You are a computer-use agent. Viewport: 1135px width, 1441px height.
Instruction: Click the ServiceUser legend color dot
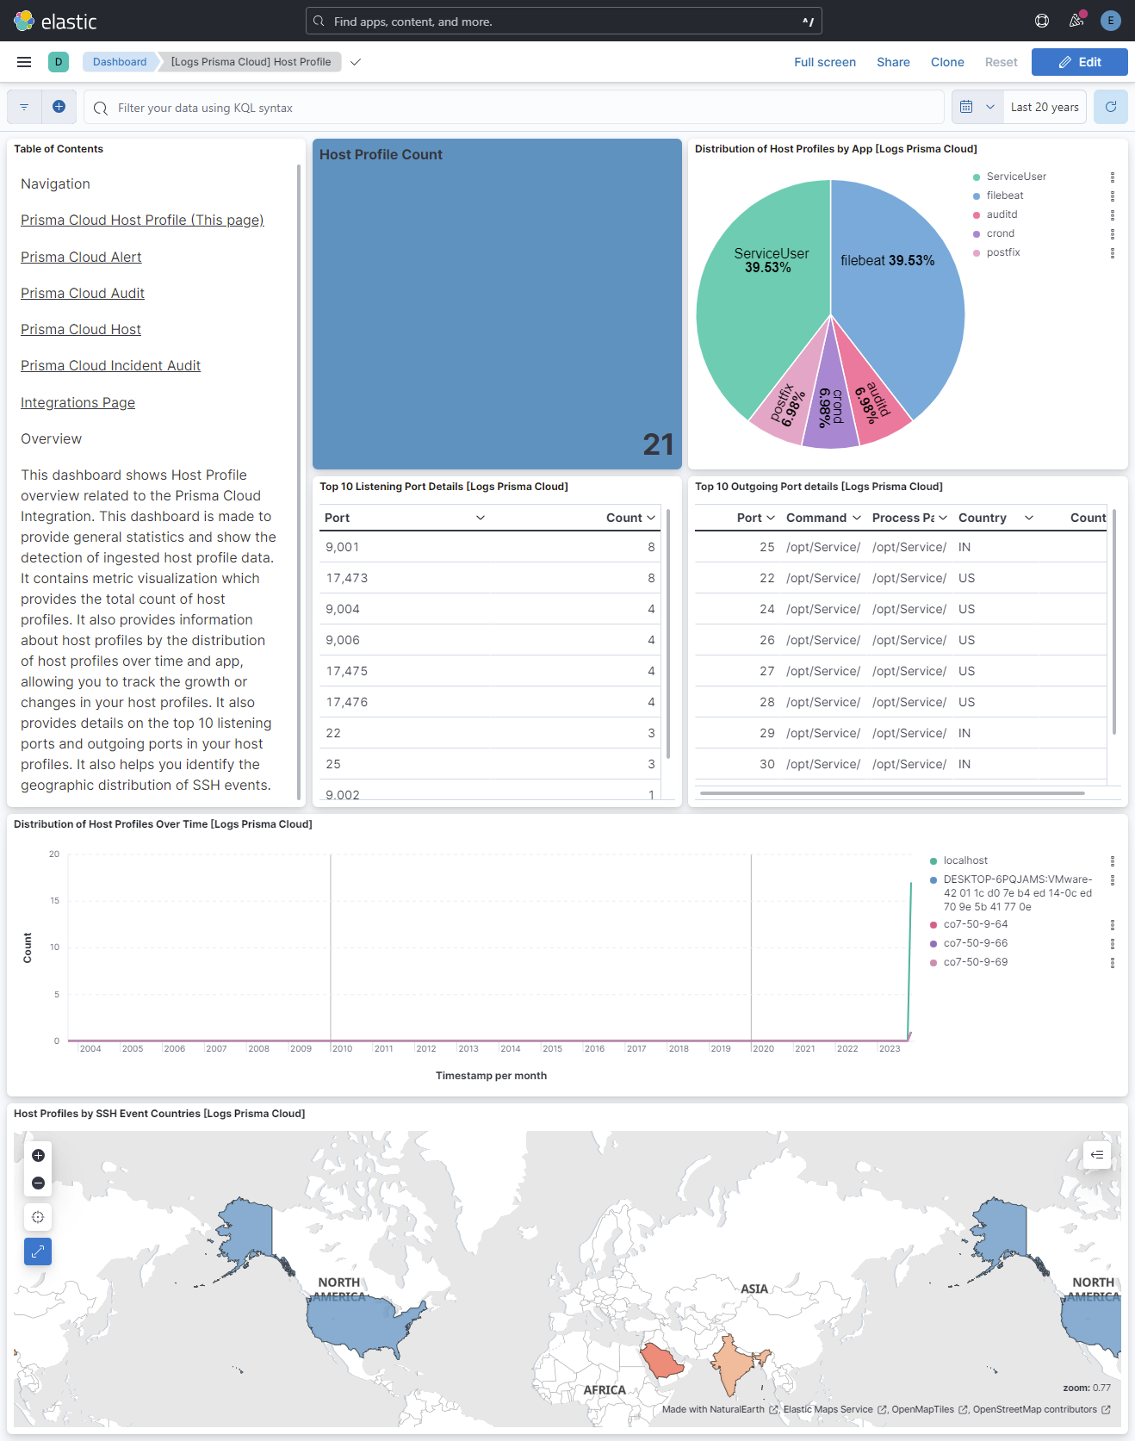(977, 177)
